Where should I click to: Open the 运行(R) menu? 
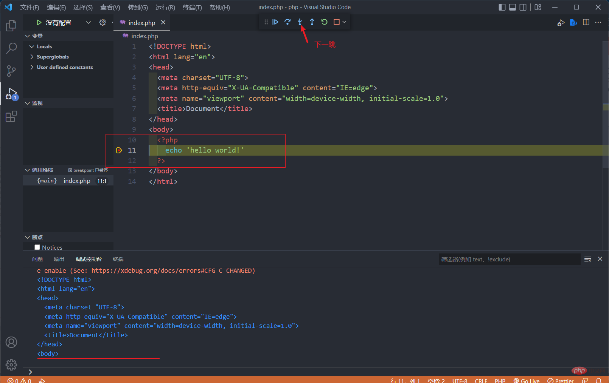(x=165, y=7)
